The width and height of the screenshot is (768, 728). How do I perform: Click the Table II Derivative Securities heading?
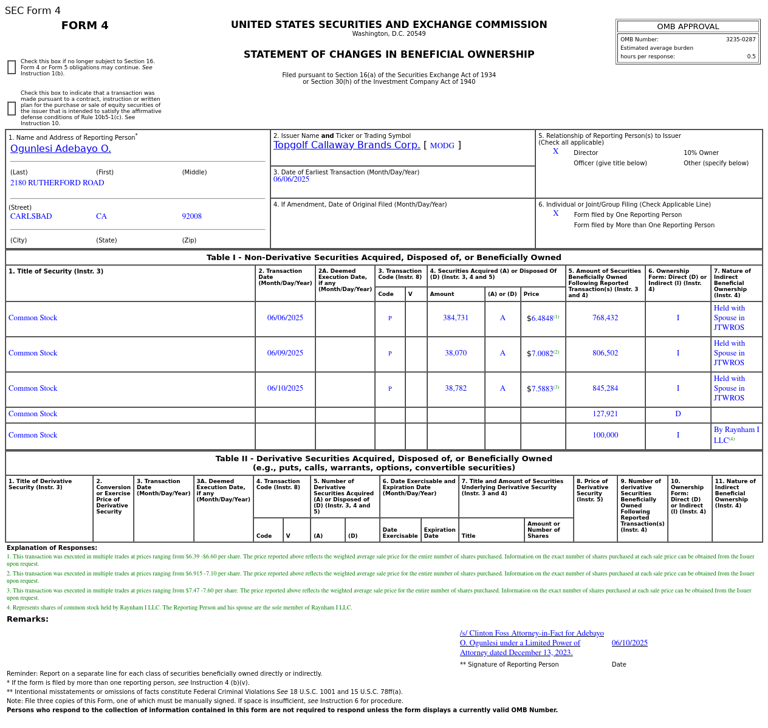click(384, 463)
